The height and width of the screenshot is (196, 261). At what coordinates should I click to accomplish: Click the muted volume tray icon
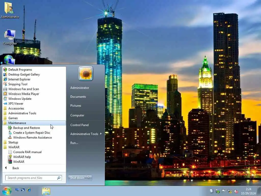pos(236,191)
